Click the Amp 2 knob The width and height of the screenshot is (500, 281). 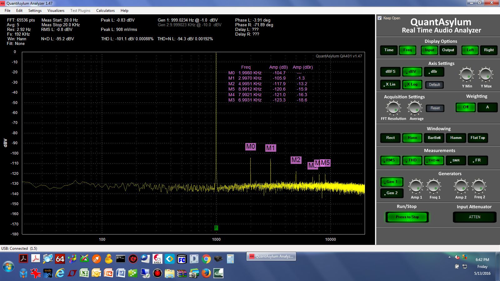click(x=461, y=186)
